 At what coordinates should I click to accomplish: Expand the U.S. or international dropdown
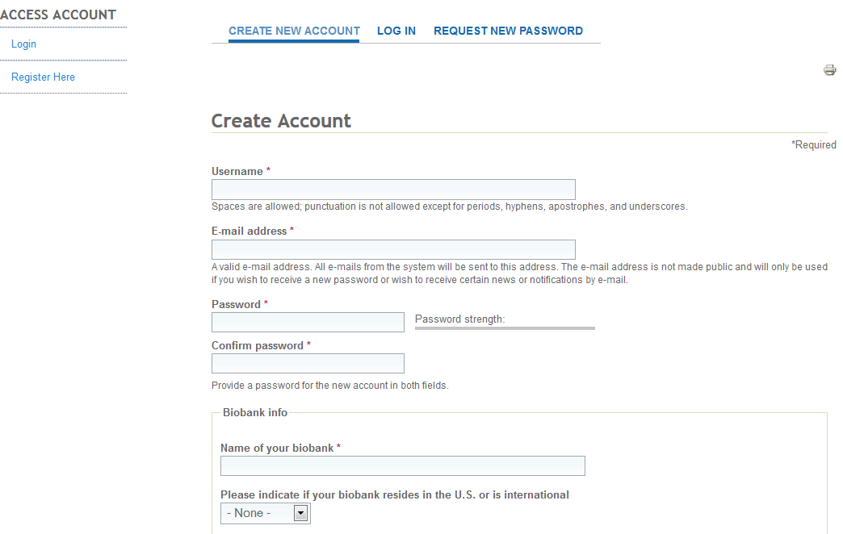tap(266, 513)
